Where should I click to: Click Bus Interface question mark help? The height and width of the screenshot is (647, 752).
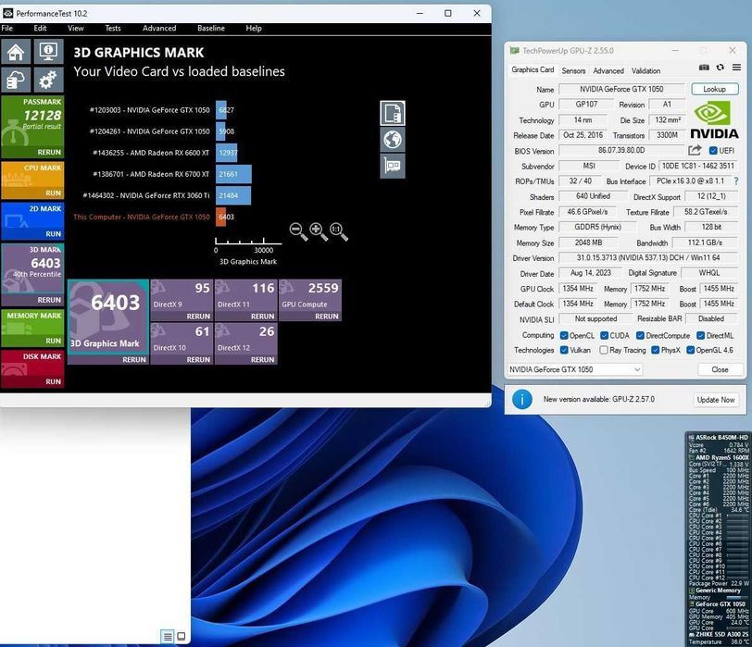tap(736, 181)
